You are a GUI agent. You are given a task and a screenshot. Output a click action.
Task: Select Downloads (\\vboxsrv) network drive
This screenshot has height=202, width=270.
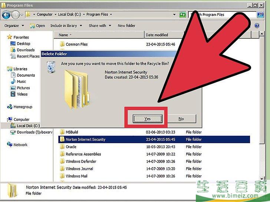(34, 132)
